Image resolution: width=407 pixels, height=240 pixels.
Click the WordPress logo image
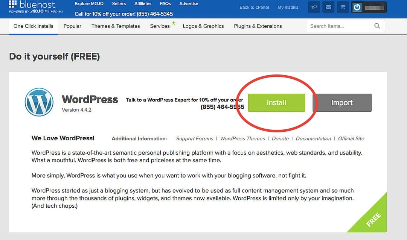[x=39, y=102]
